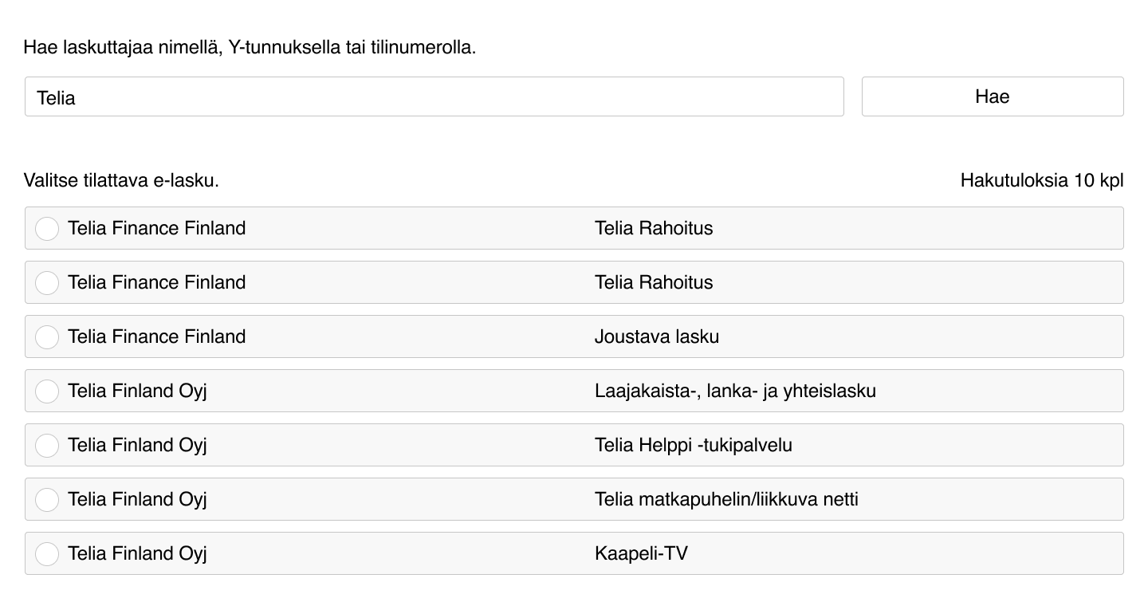This screenshot has width=1148, height=598.
Task: Select Laajakaista-, lanka- ja yhteislasku
Action: click(47, 391)
